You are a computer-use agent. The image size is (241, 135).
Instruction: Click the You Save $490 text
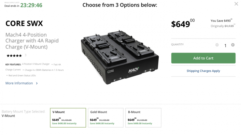tap(221, 21)
